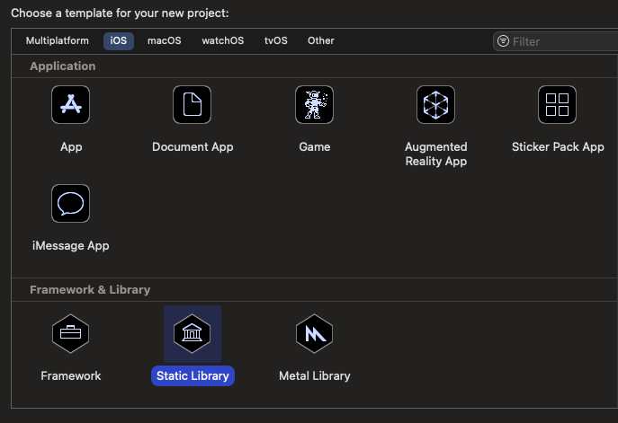
Task: Select the Metal Library template icon
Action: coord(314,334)
